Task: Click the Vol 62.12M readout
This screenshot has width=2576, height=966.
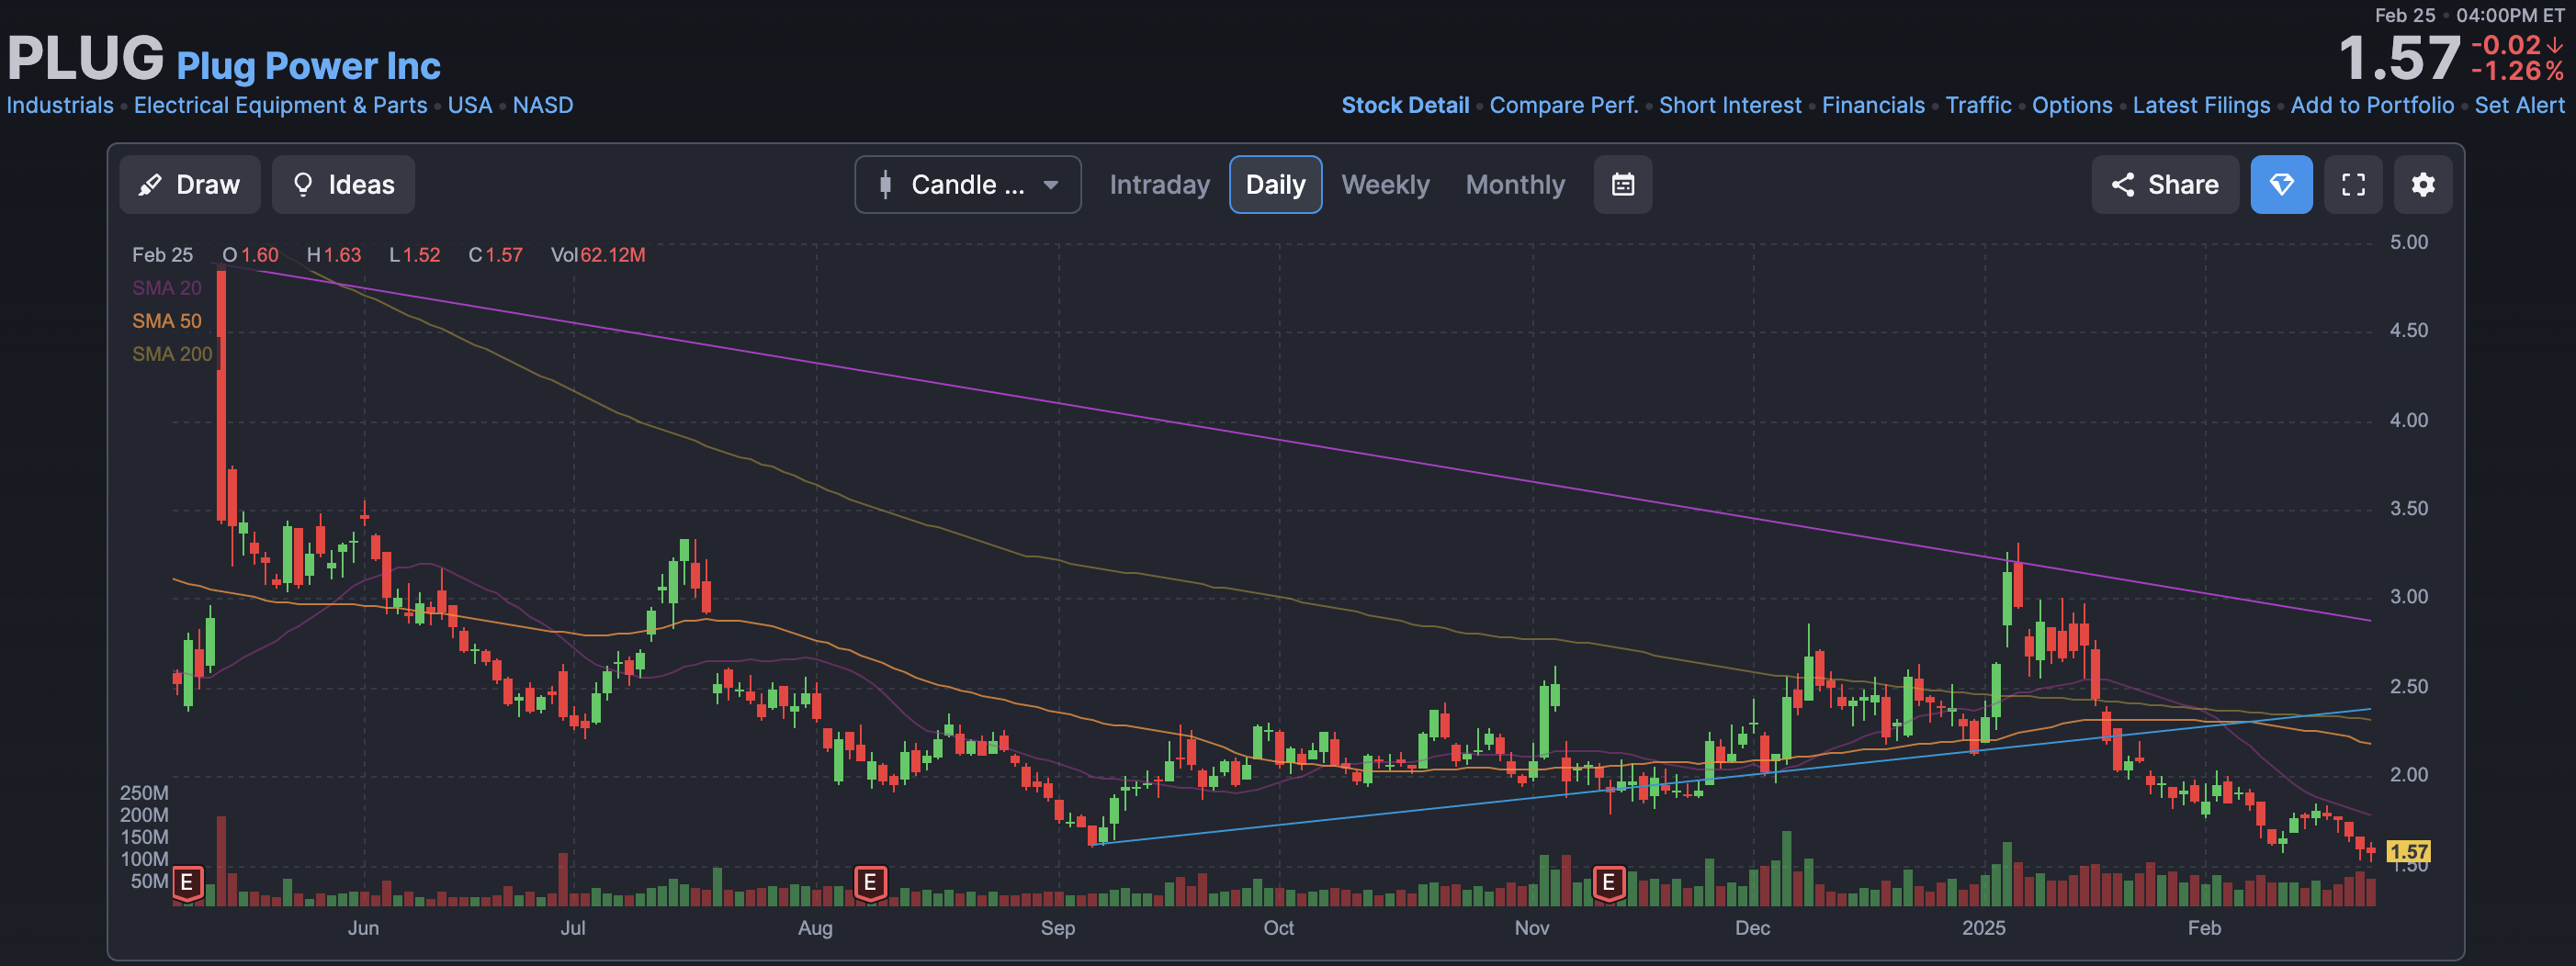Action: [x=597, y=255]
